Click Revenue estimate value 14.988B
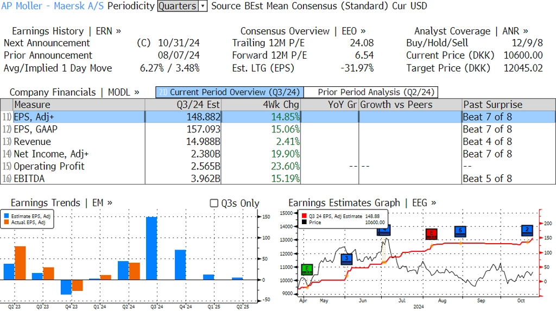Screen dimensions: 556x311 [203, 142]
